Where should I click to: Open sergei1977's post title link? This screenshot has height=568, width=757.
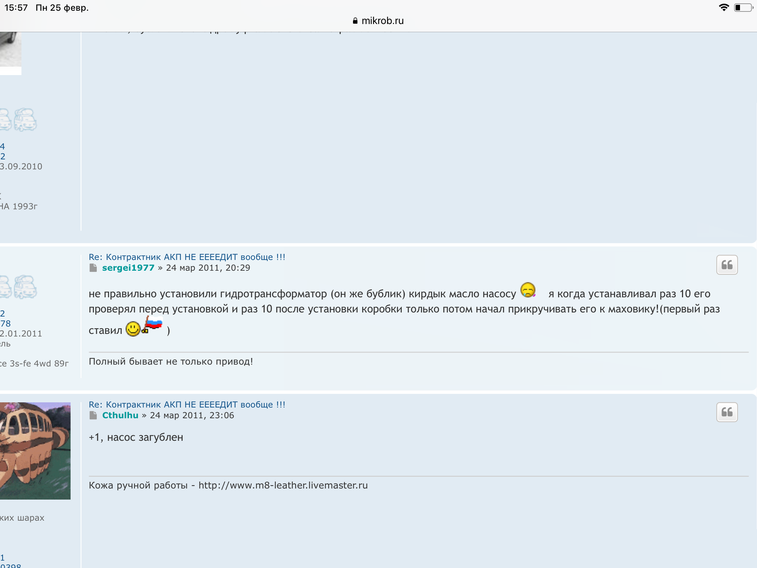tap(187, 257)
